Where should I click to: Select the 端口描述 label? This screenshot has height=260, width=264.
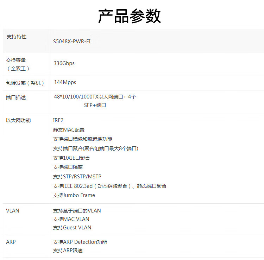(16, 97)
